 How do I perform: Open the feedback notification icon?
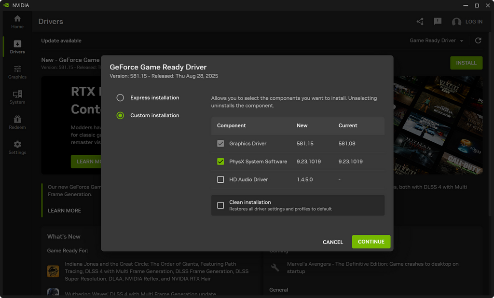438,22
